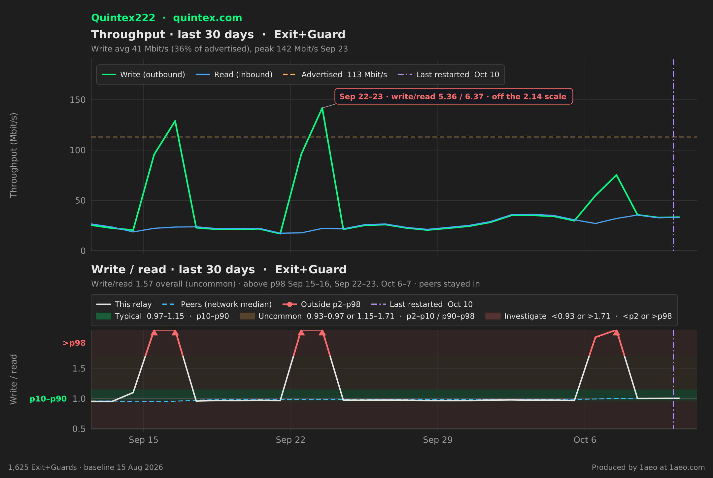Click the Investigate red color swatch

pos(492,316)
